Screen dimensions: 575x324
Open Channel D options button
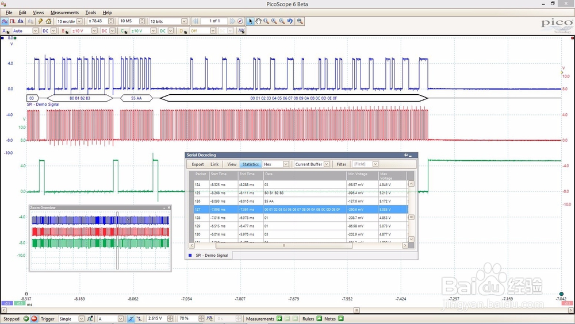[183, 31]
